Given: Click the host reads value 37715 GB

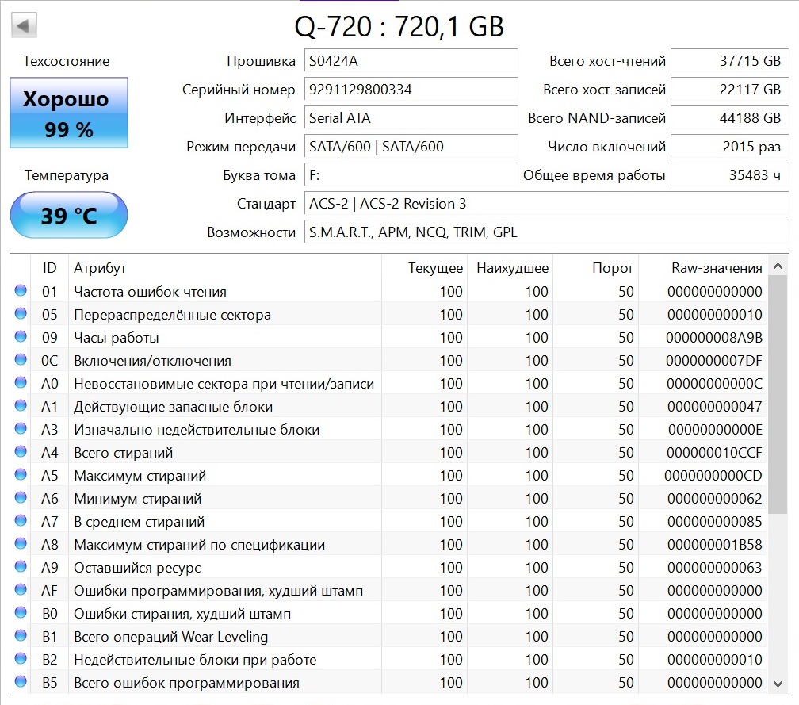Looking at the screenshot, I should point(730,61).
